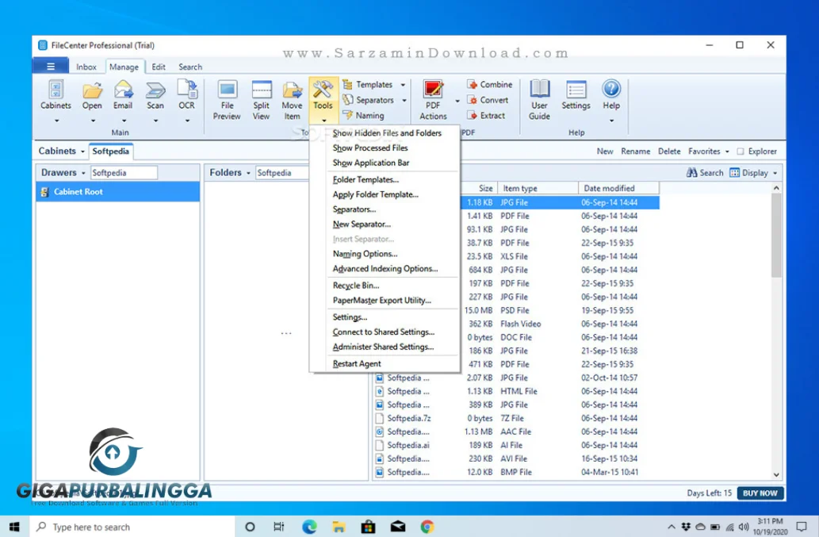Viewport: 819px width, 537px height.
Task: Click the Extract PDF icon
Action: pos(473,116)
